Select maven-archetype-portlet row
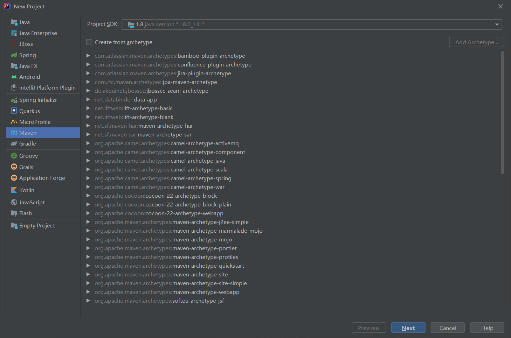 tap(293, 248)
